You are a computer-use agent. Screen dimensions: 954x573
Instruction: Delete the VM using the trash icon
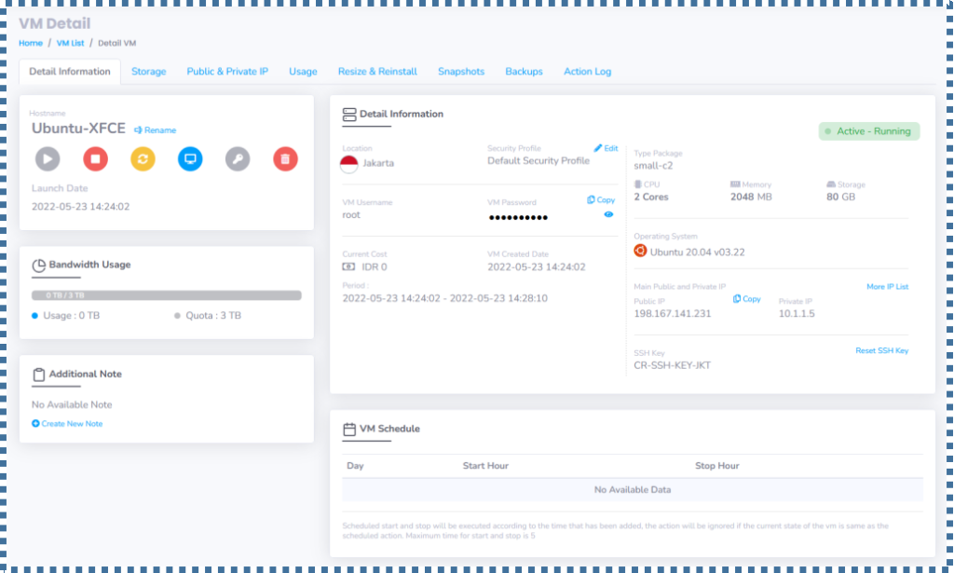pyautogui.click(x=285, y=158)
